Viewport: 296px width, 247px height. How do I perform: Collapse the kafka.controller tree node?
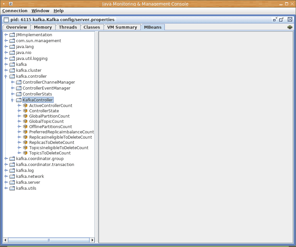pyautogui.click(x=6, y=76)
